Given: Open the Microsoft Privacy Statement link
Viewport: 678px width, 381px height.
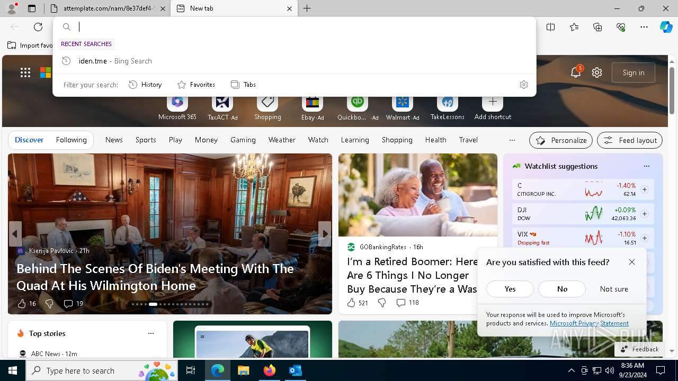Looking at the screenshot, I should (589, 323).
